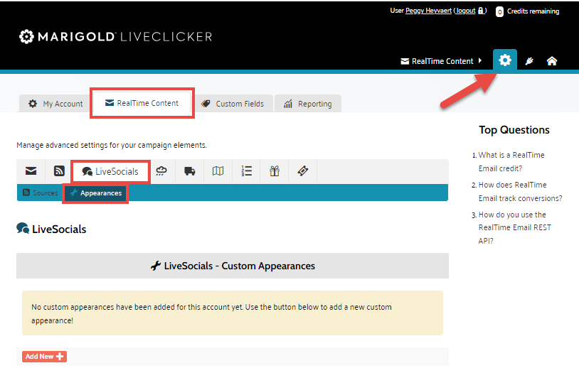This screenshot has width=579, height=373.
Task: Click the plug integrations icon in the header
Action: click(x=529, y=61)
